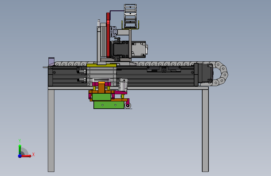Select the large lower green block
This screenshot has height=176, width=271.
[109, 105]
